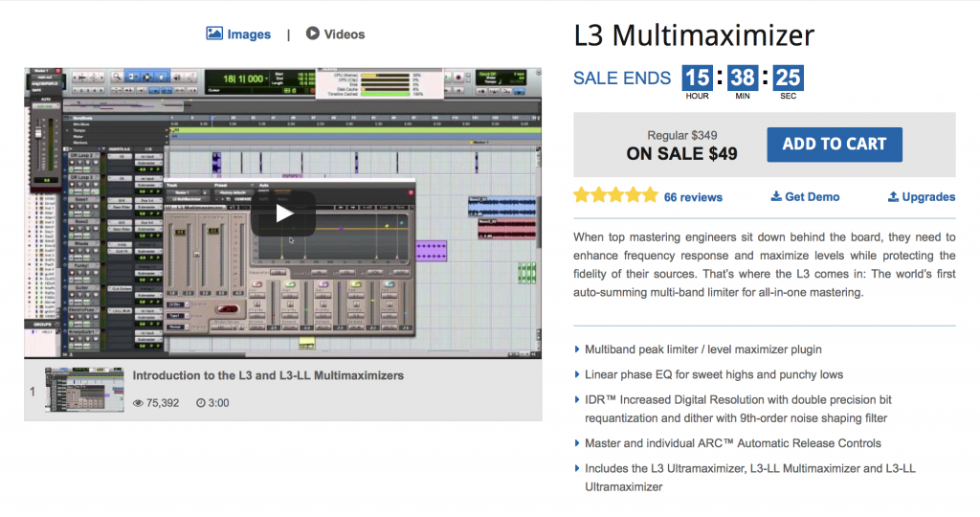Click the Upgrades upload icon

893,196
